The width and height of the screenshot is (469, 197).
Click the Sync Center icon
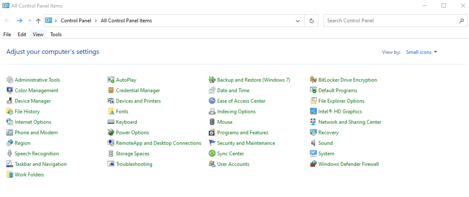pos(212,154)
